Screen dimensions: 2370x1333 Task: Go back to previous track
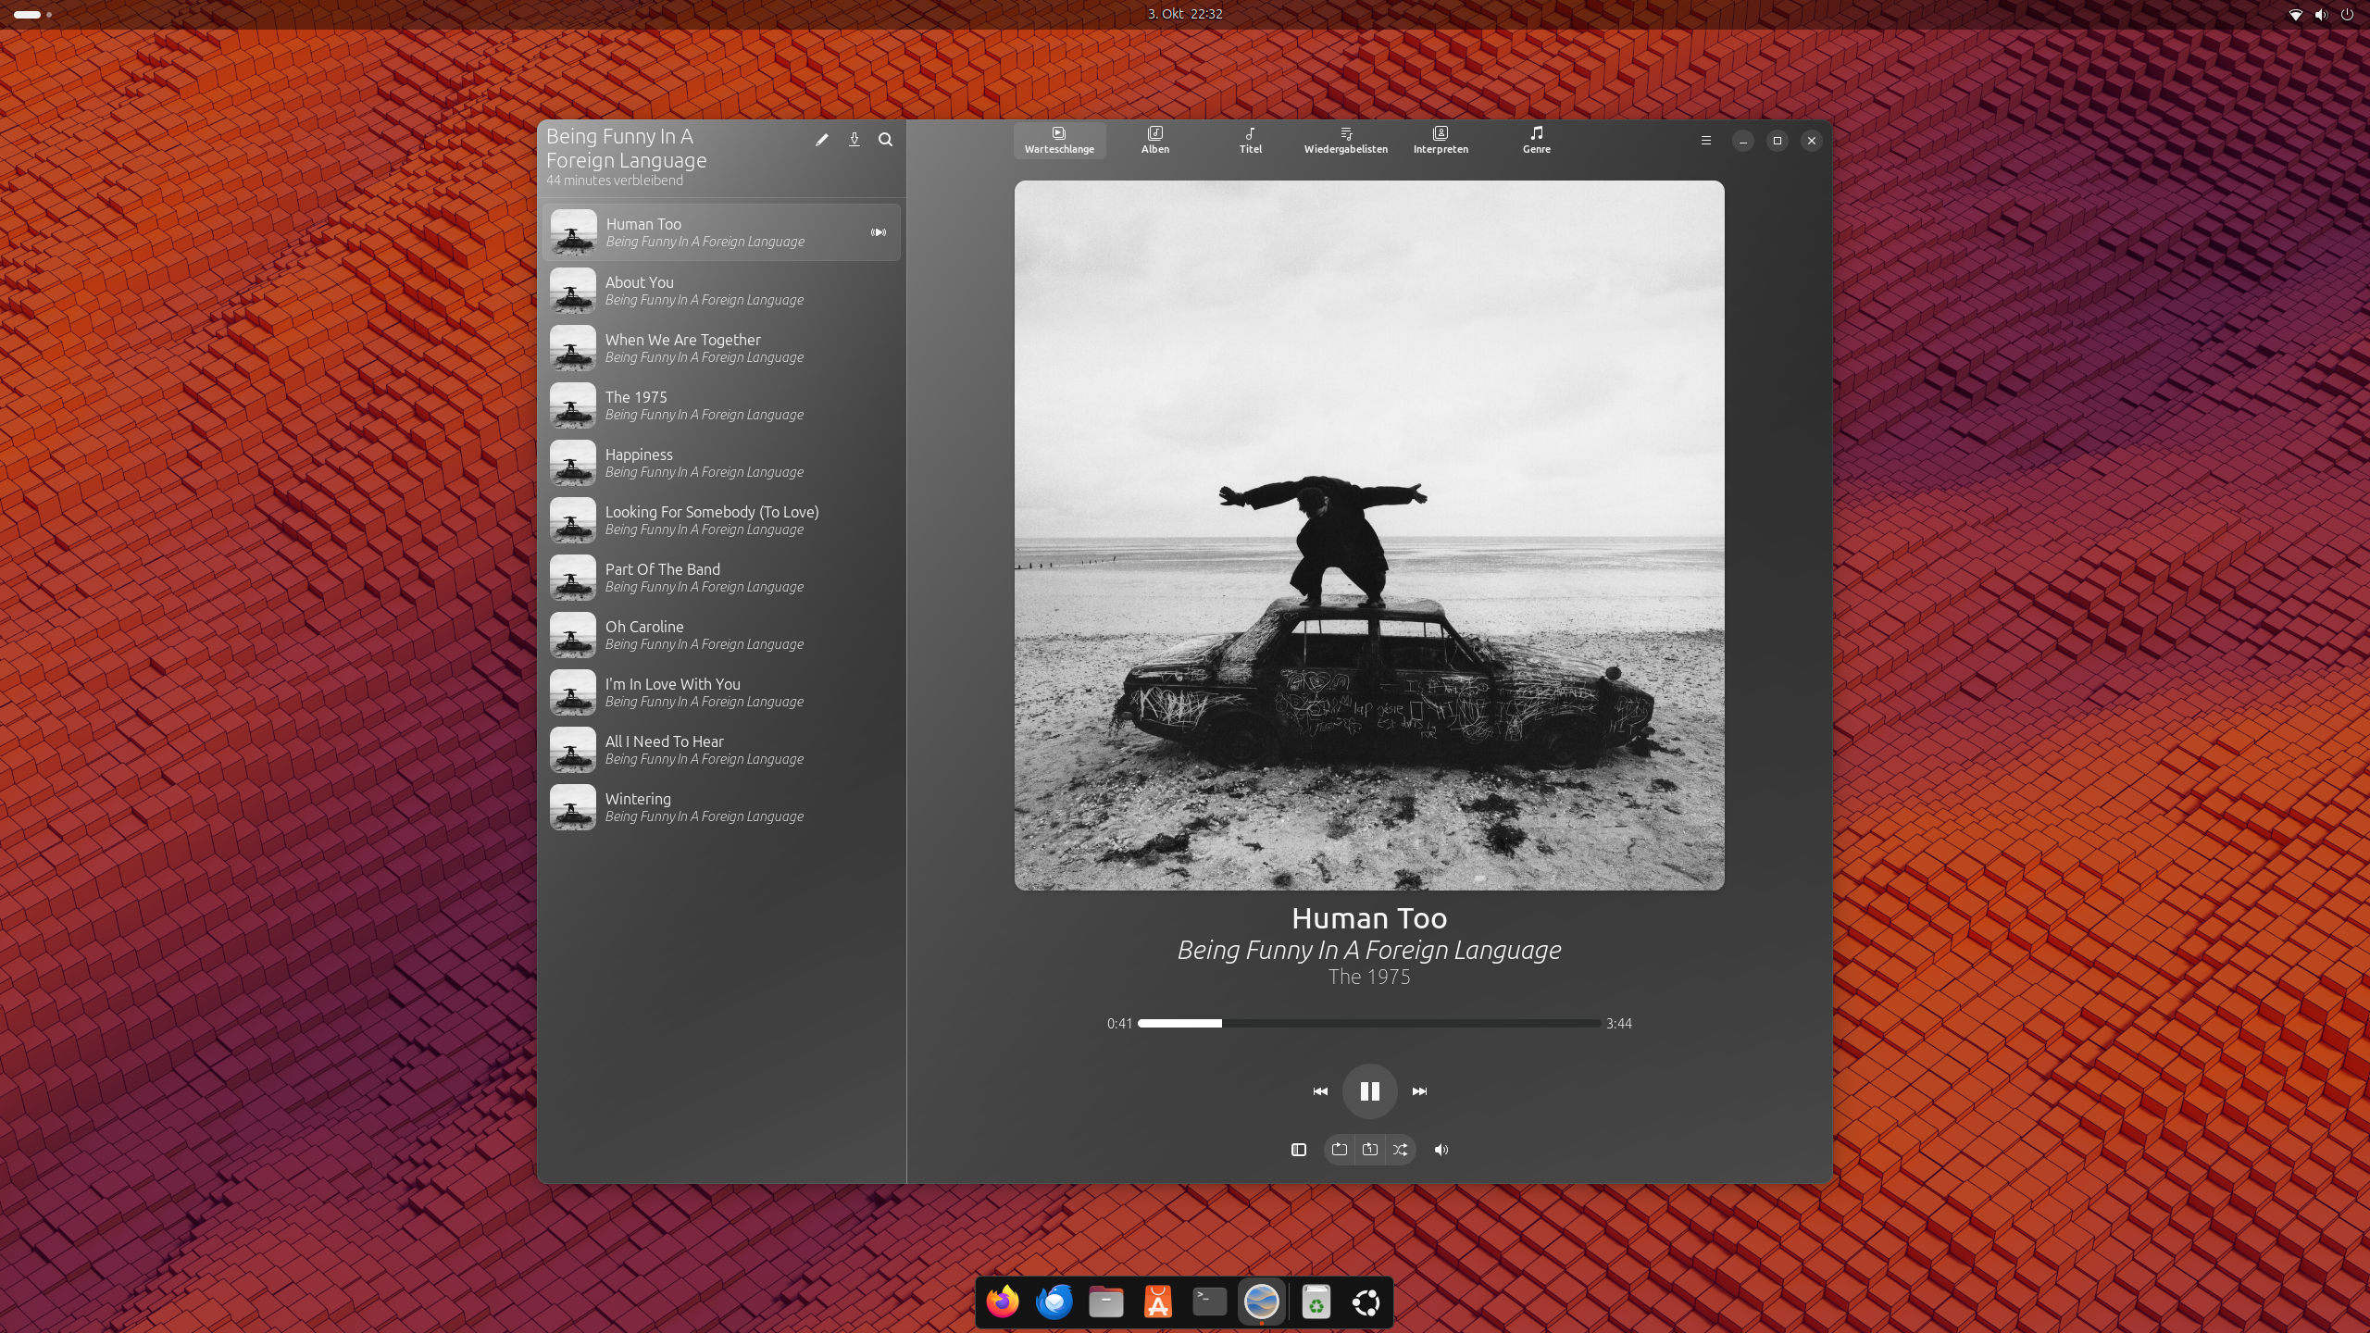(1320, 1091)
